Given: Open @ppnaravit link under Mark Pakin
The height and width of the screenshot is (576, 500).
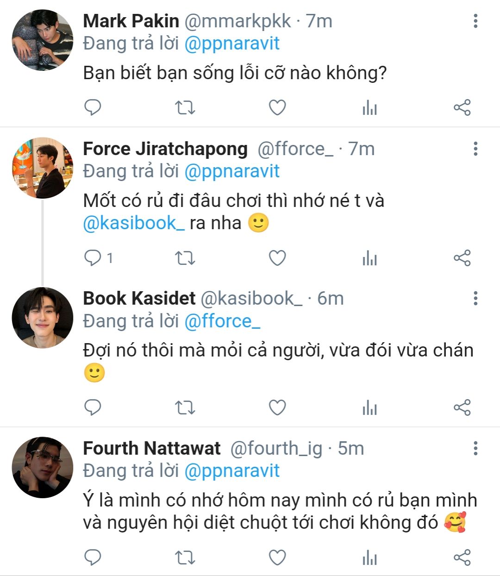Looking at the screenshot, I should (x=232, y=44).
